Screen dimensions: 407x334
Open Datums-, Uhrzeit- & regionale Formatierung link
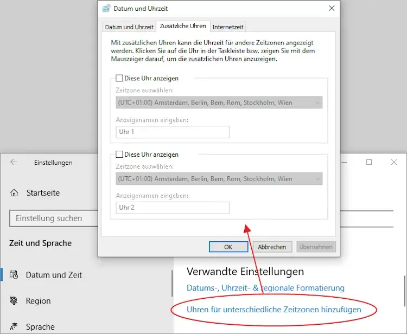[265, 288]
